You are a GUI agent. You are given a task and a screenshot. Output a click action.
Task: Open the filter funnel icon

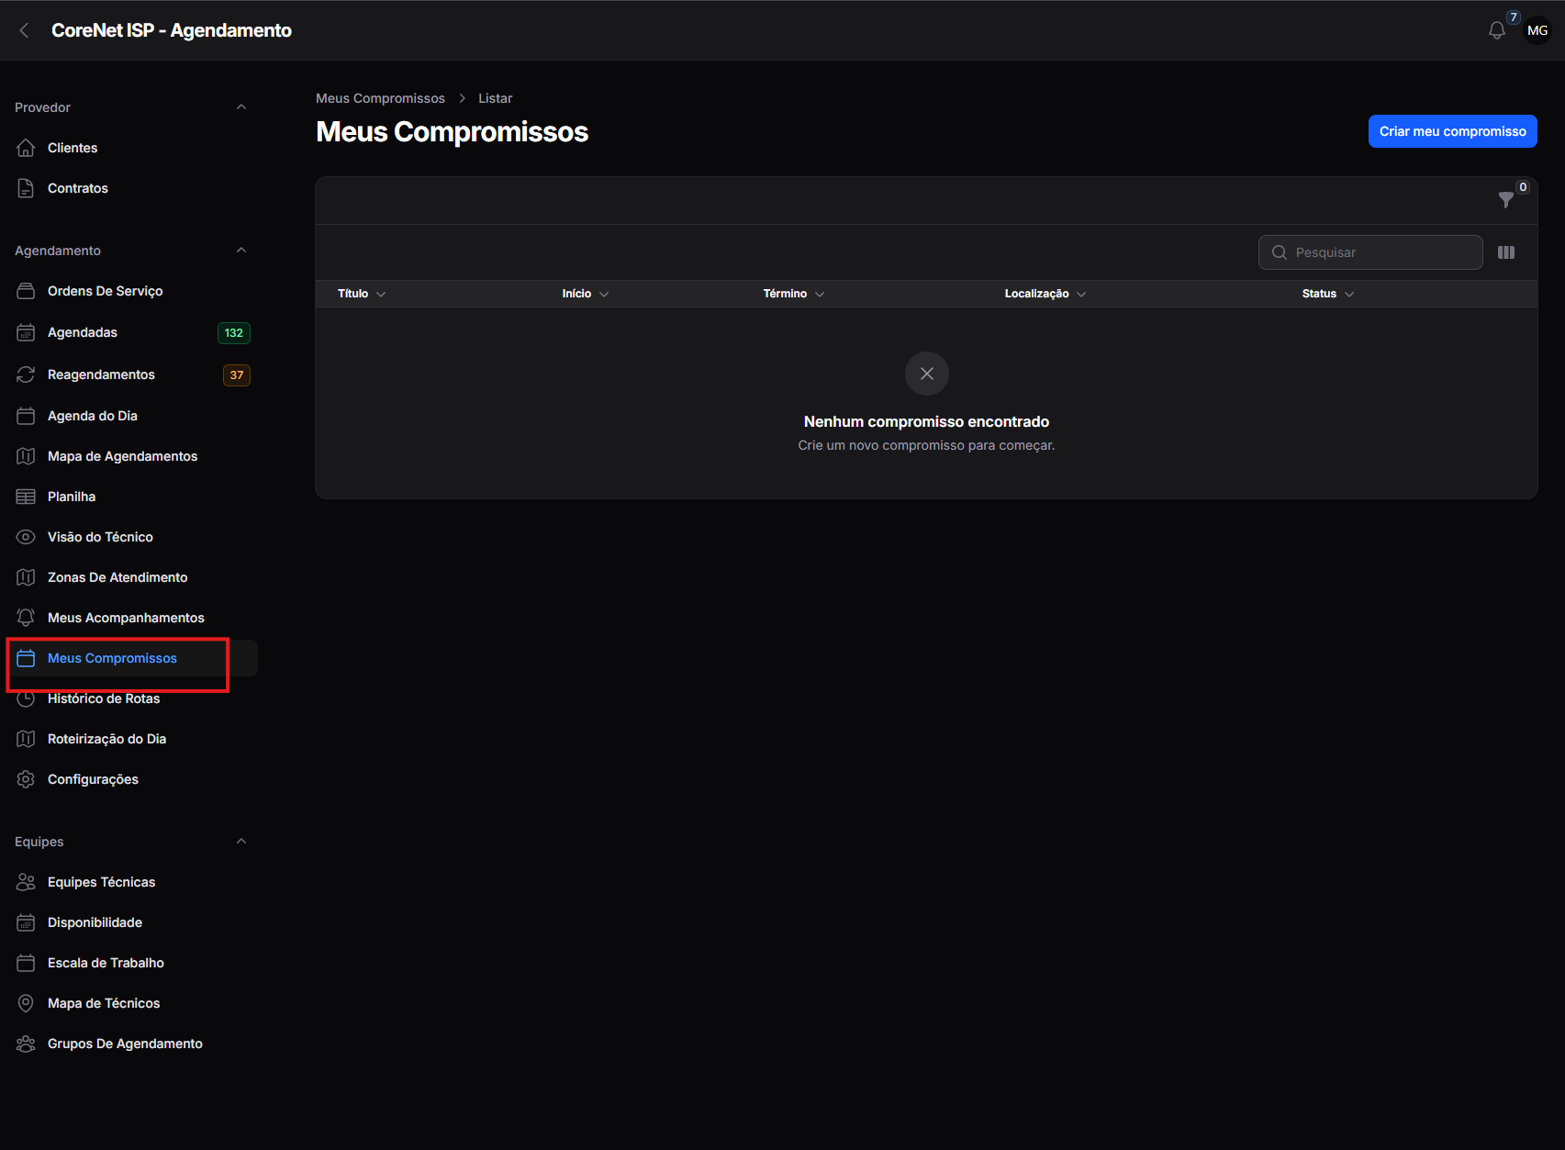coord(1505,199)
